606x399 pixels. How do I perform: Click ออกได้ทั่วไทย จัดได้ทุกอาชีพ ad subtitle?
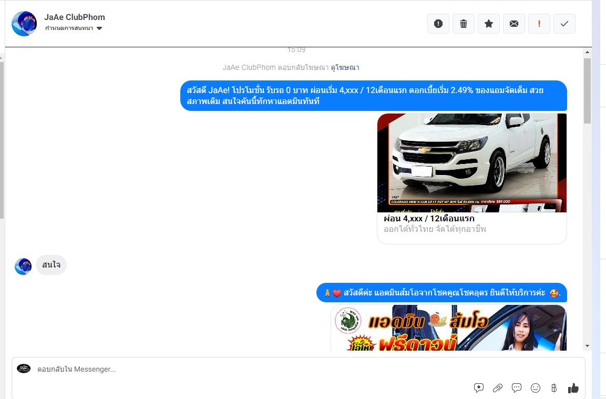click(435, 229)
